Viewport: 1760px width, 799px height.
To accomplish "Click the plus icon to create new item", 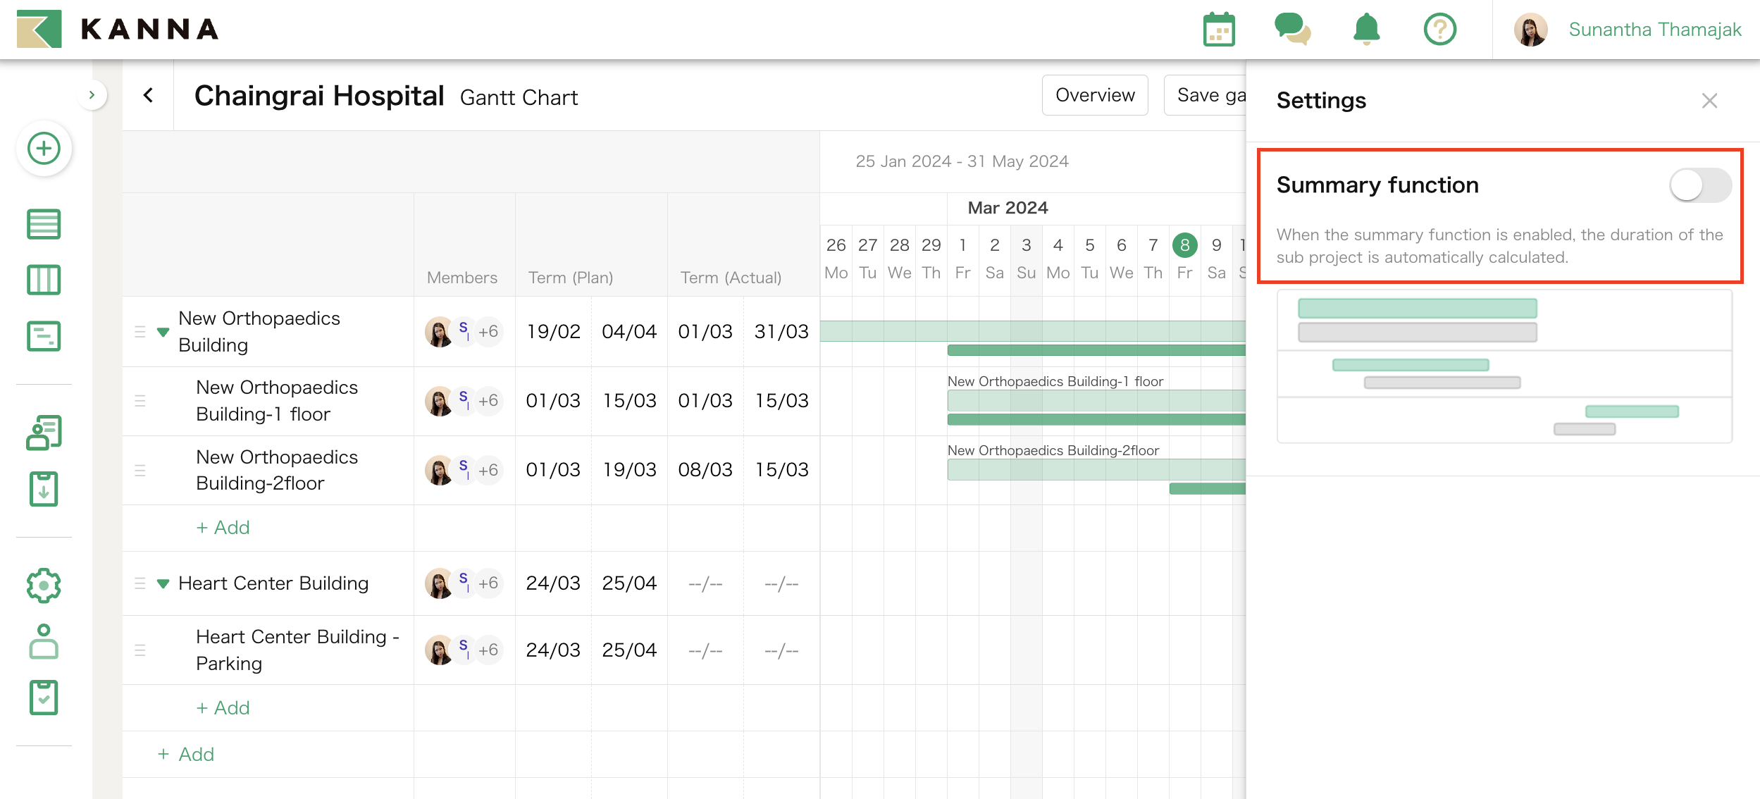I will click(44, 149).
